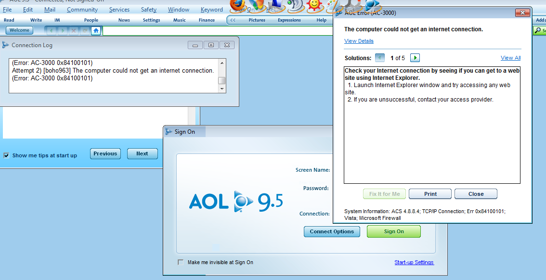This screenshot has width=546, height=280.
Task: Click the gray speaker dock icon
Action: (296, 6)
